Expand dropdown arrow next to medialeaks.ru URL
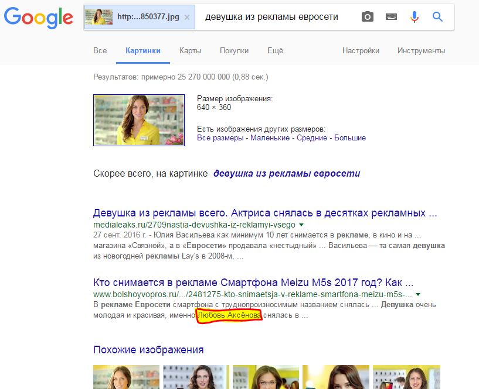The image size is (479, 389). coord(301,225)
